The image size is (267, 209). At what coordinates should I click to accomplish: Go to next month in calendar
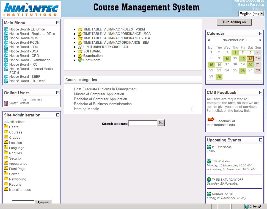(260, 40)
